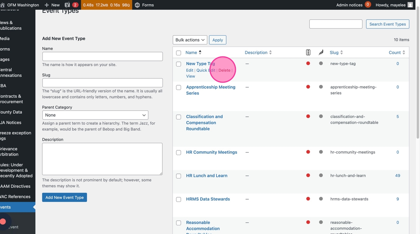
Task: Click the Delete link under New Type Tag
Action: [x=224, y=70]
